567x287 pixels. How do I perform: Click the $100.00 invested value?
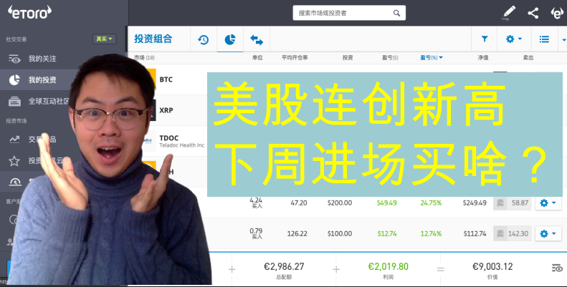point(340,233)
